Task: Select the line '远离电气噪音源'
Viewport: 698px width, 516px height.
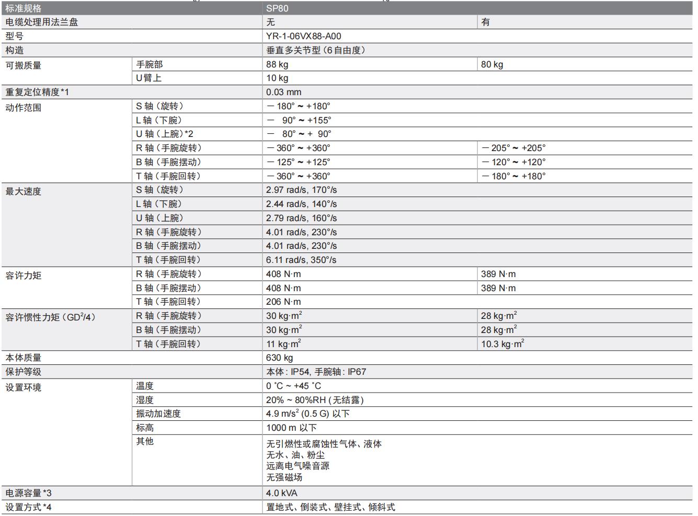Action: pos(298,466)
